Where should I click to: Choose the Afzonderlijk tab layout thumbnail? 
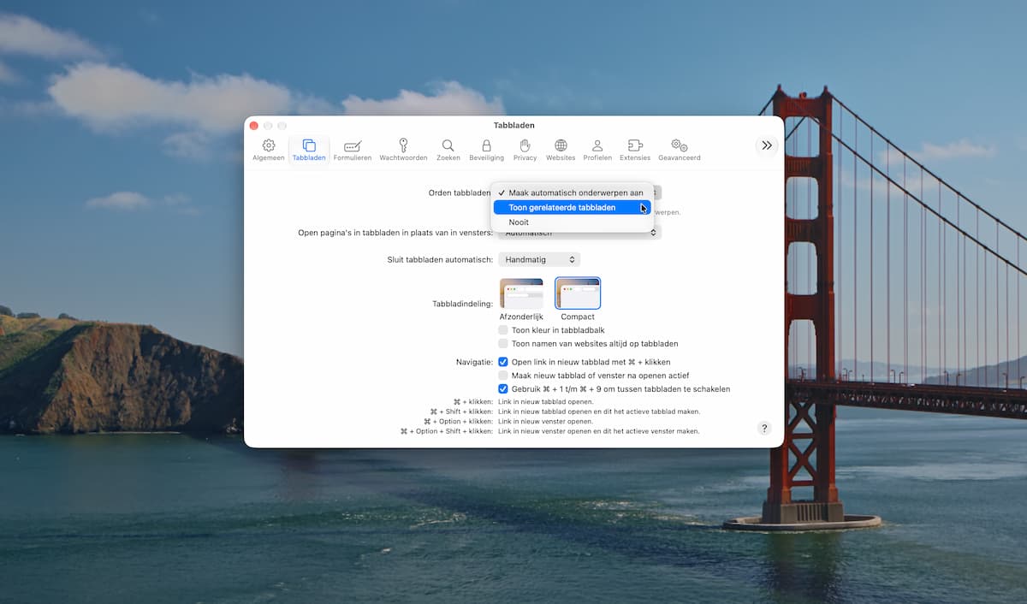pyautogui.click(x=521, y=293)
